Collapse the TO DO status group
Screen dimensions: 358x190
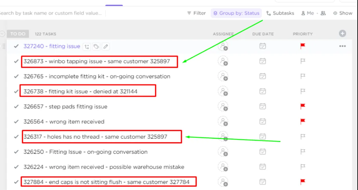click(2, 34)
